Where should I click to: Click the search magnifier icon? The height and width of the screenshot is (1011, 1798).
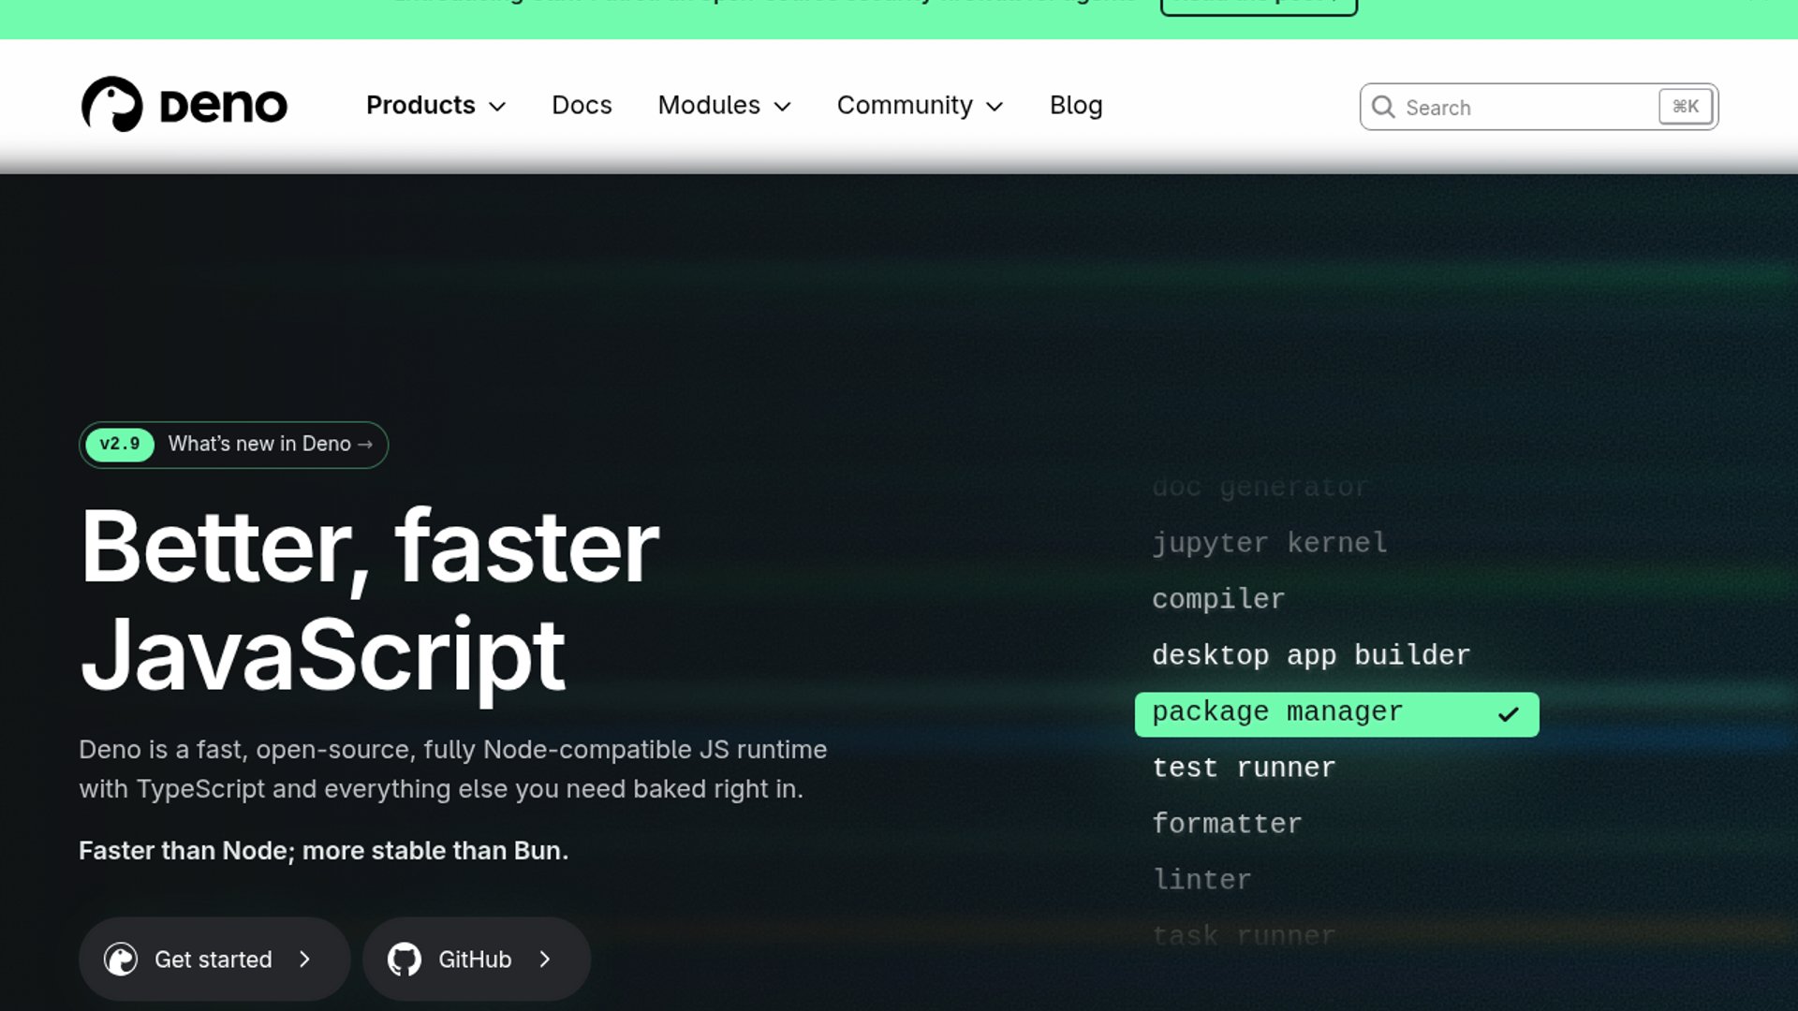point(1383,107)
